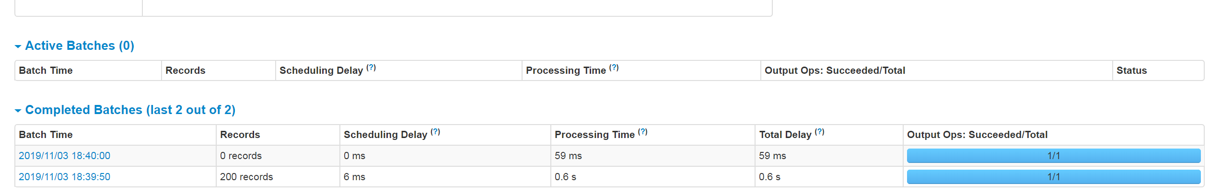Click the Active Batches (0) heading
Screen dimensions: 1210x196
coord(80,46)
